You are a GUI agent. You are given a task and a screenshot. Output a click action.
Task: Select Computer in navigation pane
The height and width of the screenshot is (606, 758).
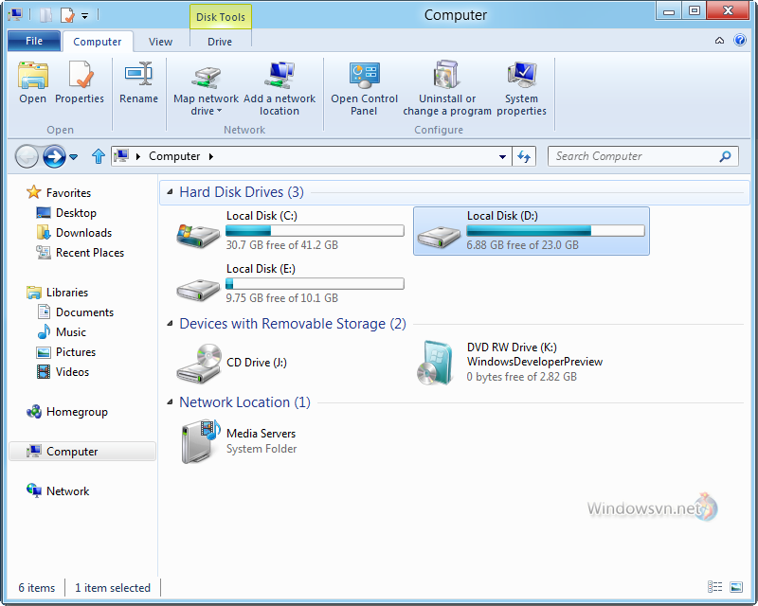pos(82,452)
